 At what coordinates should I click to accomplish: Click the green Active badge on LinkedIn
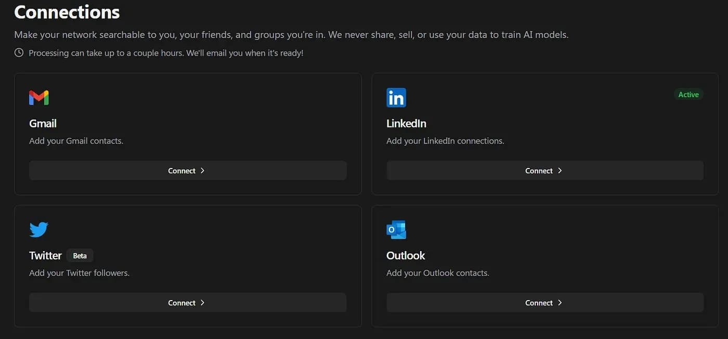point(688,95)
